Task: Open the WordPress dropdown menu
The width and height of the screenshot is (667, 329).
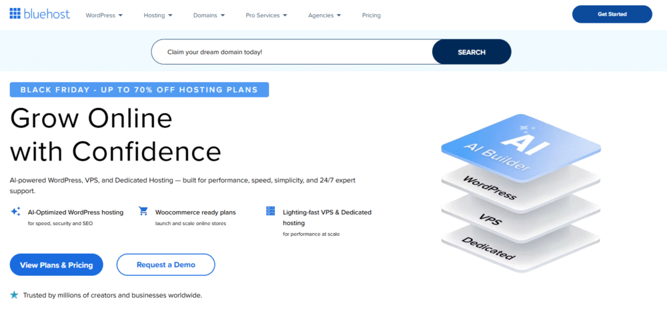Action: pos(104,15)
